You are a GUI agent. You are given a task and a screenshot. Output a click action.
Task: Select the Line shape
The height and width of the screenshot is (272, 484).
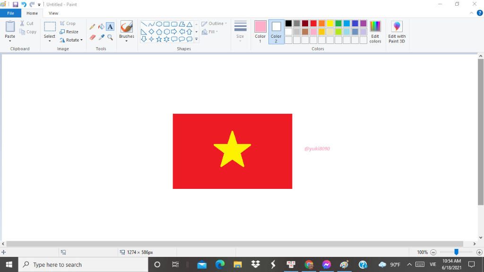pos(144,24)
